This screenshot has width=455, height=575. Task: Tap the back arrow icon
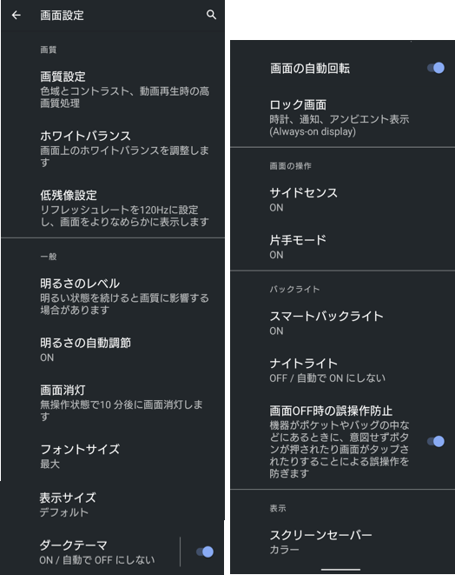pyautogui.click(x=16, y=15)
